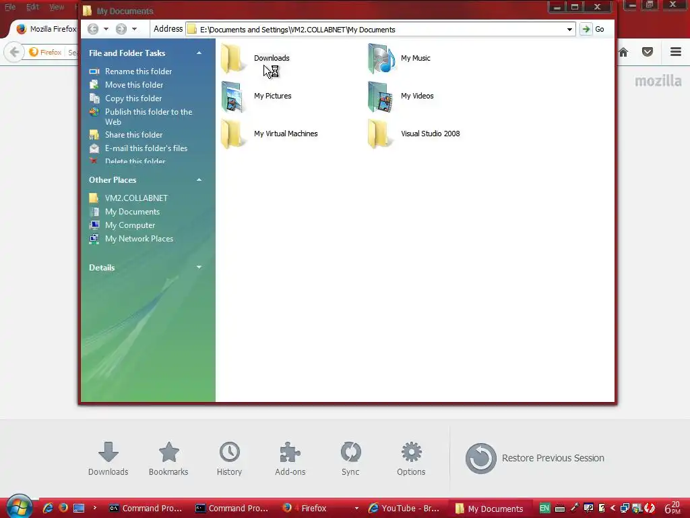Expand quick launch overflow chevron
The height and width of the screenshot is (518, 690).
[x=94, y=508]
